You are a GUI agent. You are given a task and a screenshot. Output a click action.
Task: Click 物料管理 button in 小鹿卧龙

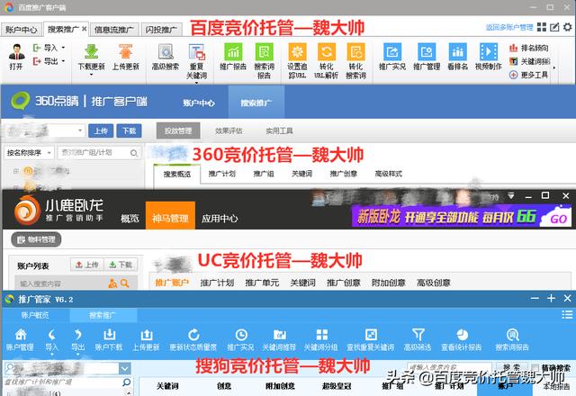36,240
